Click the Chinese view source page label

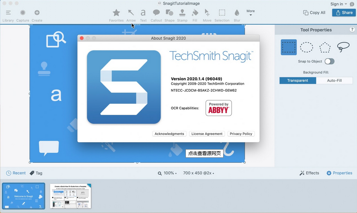click(x=204, y=153)
